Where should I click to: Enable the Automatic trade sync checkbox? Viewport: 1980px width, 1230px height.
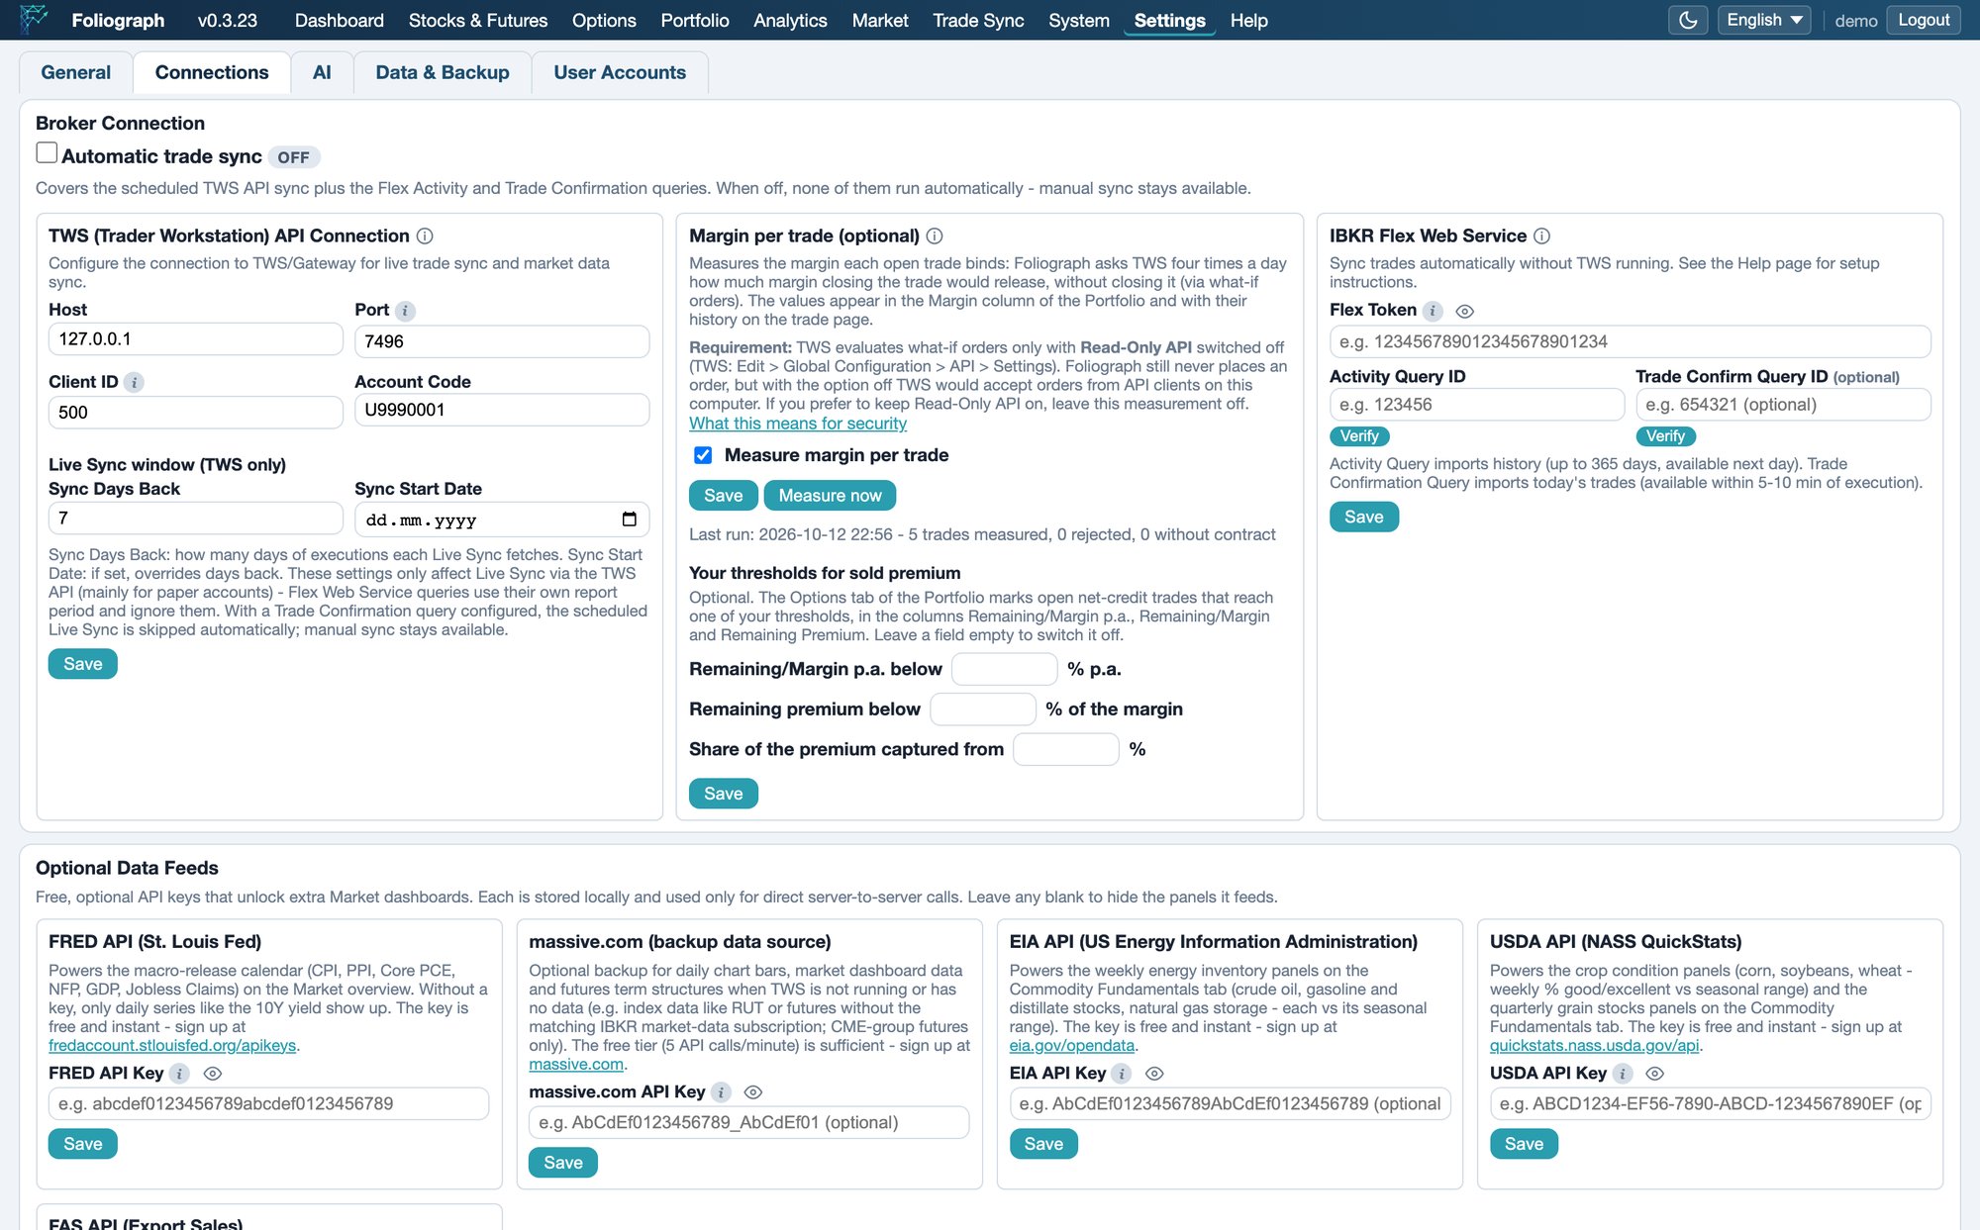pos(47,152)
